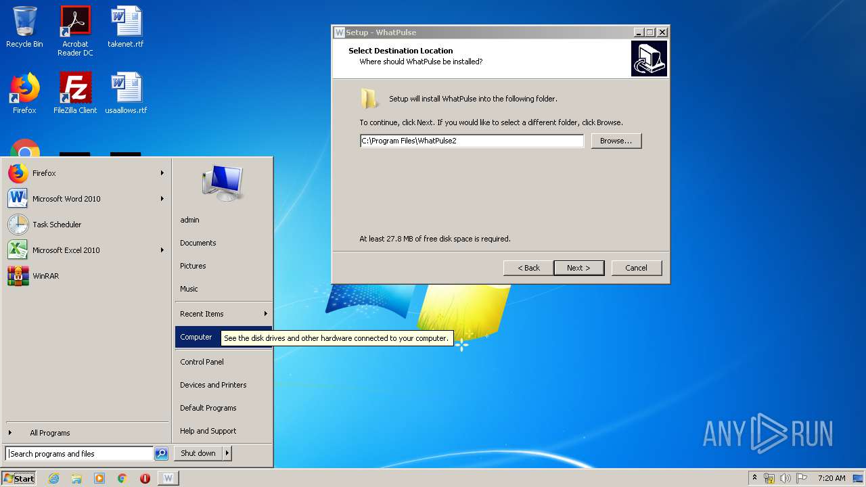Select the Firefox desktop shortcut
This screenshot has width=866, height=487.
24,93
